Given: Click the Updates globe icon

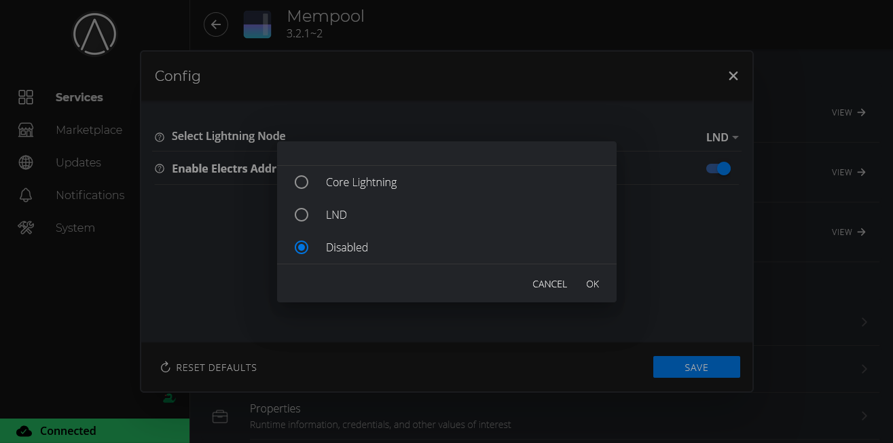Looking at the screenshot, I should click(x=26, y=162).
